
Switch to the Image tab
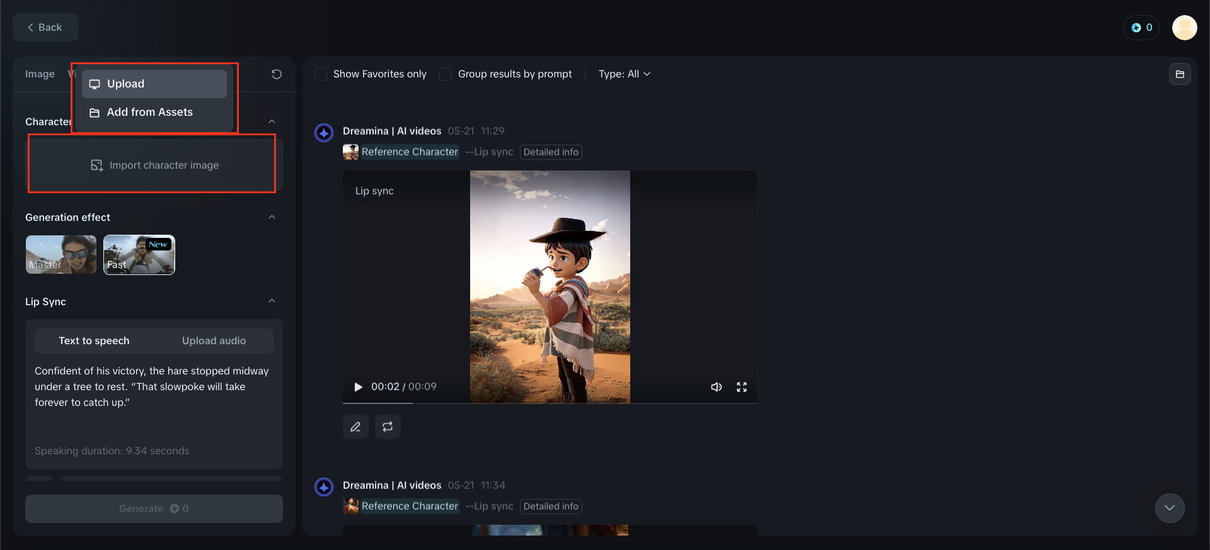40,74
